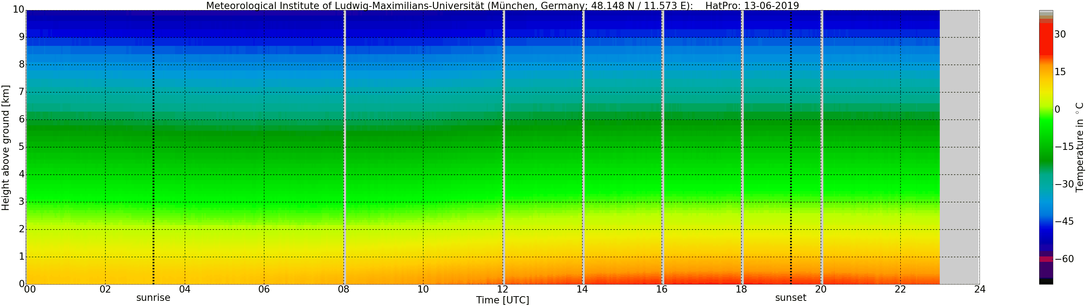1088x307 pixels.
Task: Click the height-axis tick label '0'
Action: [22, 284]
